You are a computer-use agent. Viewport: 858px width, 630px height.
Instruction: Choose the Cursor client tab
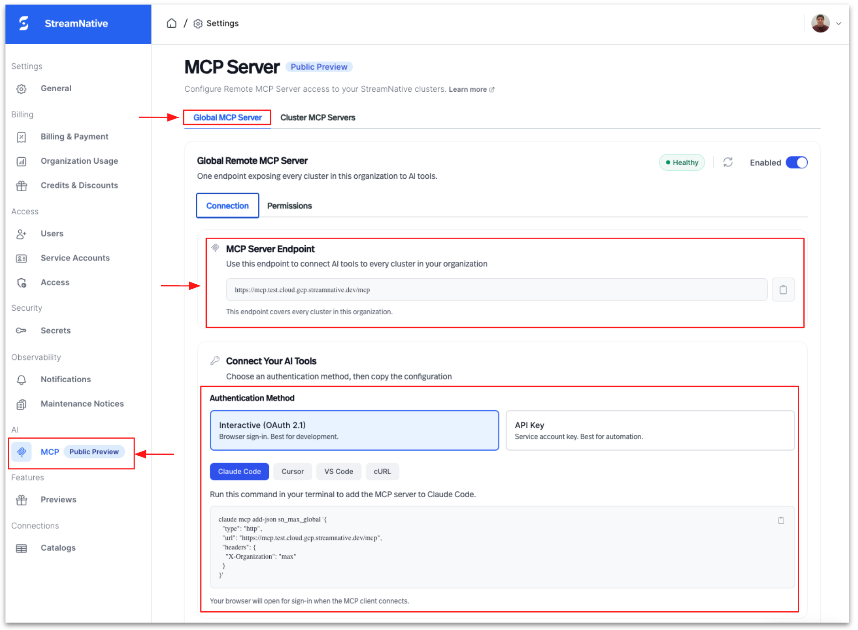pyautogui.click(x=293, y=472)
